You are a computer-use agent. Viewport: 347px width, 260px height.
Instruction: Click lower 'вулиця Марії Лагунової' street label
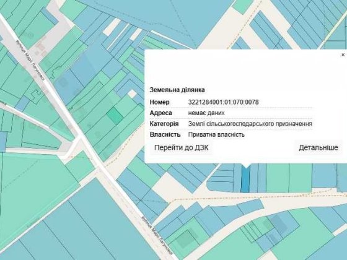tap(156, 235)
